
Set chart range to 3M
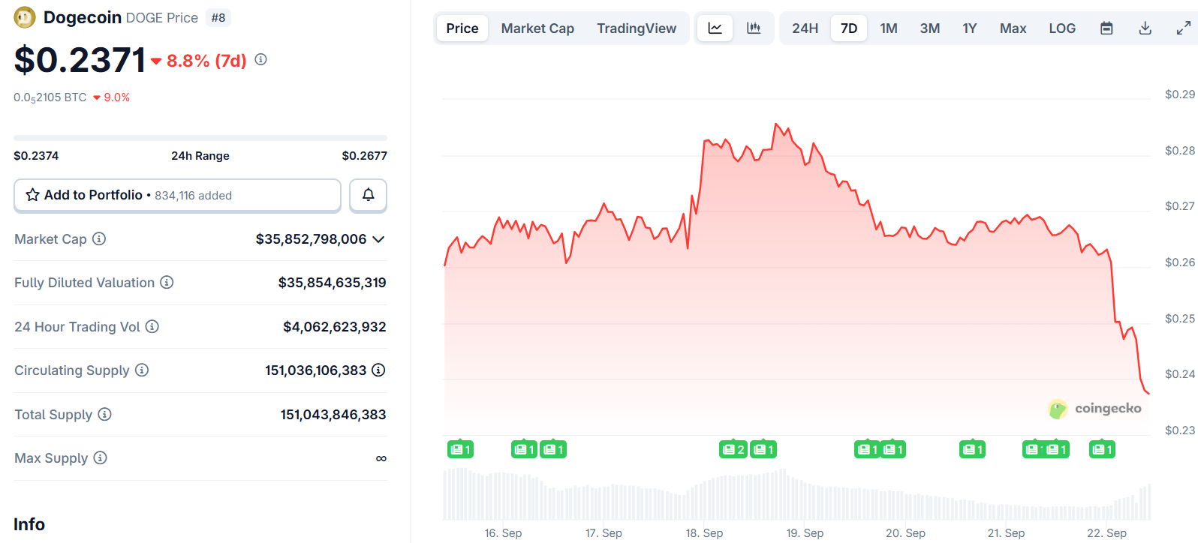pyautogui.click(x=930, y=28)
